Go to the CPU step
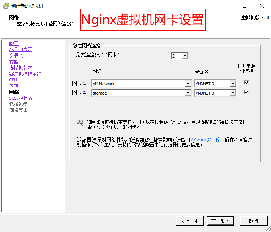Viewport: 271px width, 232px height. [13, 80]
